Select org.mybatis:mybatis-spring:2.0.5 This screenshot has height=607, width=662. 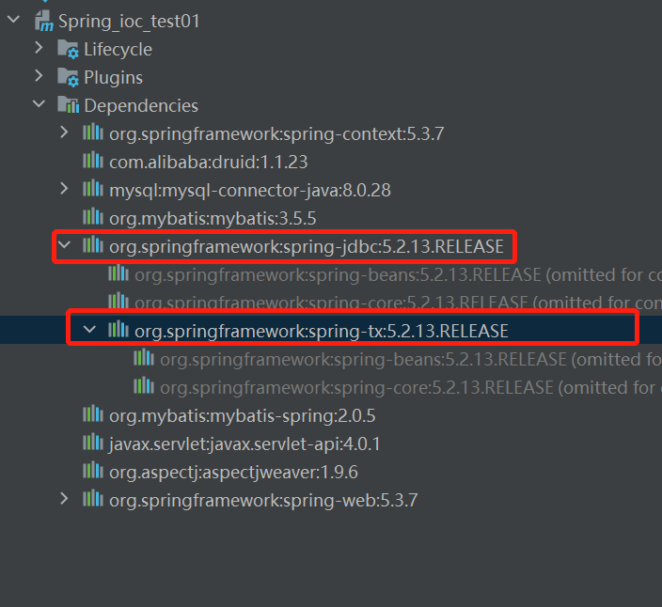click(243, 416)
